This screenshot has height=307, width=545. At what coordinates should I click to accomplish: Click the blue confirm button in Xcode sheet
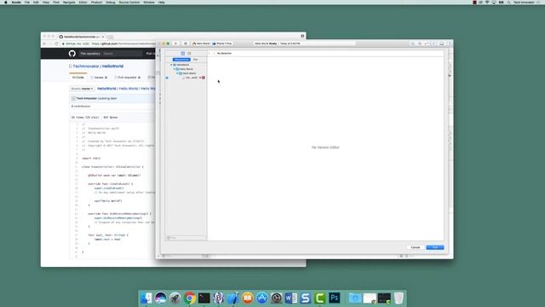click(x=435, y=247)
